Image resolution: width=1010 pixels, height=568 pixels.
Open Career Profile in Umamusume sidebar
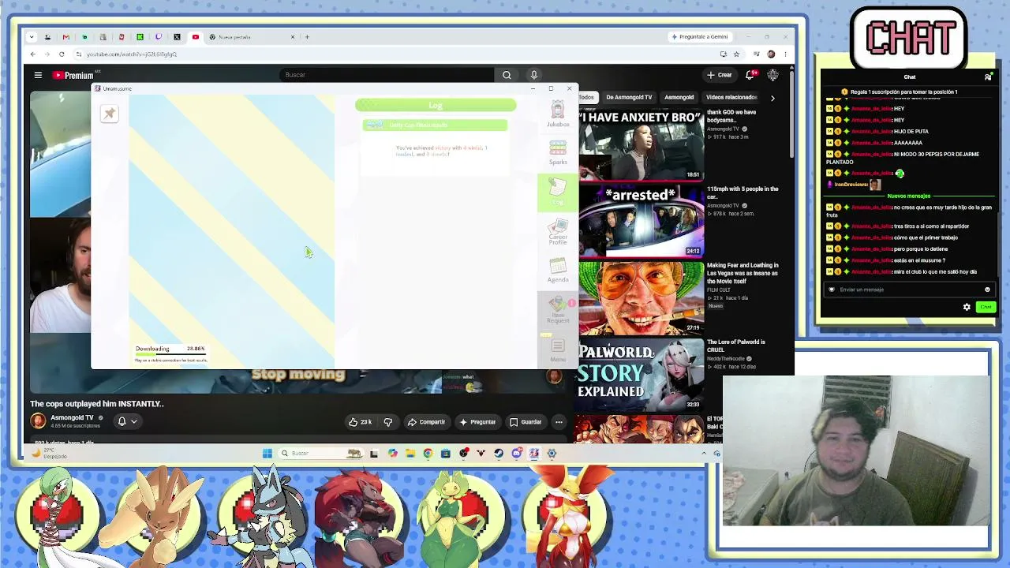(x=558, y=230)
